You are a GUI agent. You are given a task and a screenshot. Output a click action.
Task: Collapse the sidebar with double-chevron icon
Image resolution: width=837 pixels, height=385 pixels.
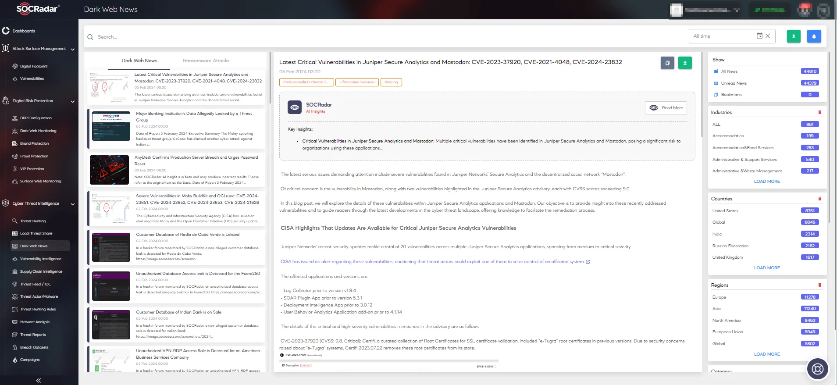coord(39,381)
